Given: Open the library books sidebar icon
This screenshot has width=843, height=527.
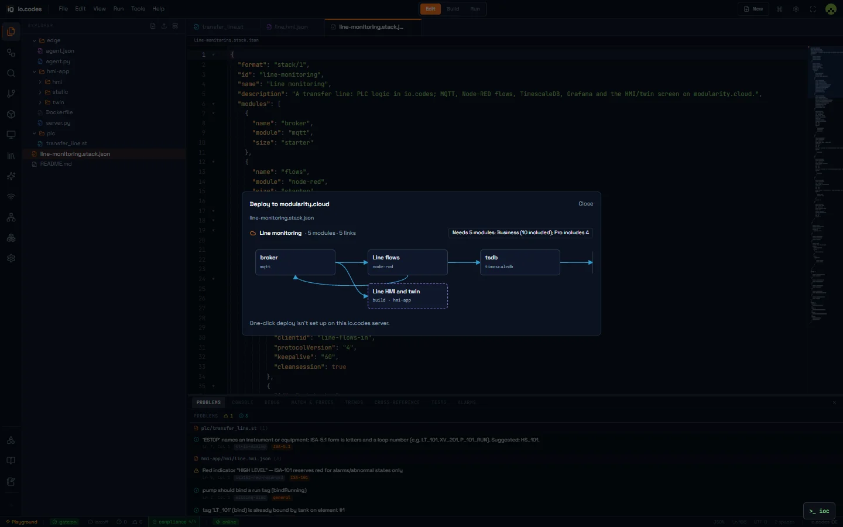Looking at the screenshot, I should (11, 156).
